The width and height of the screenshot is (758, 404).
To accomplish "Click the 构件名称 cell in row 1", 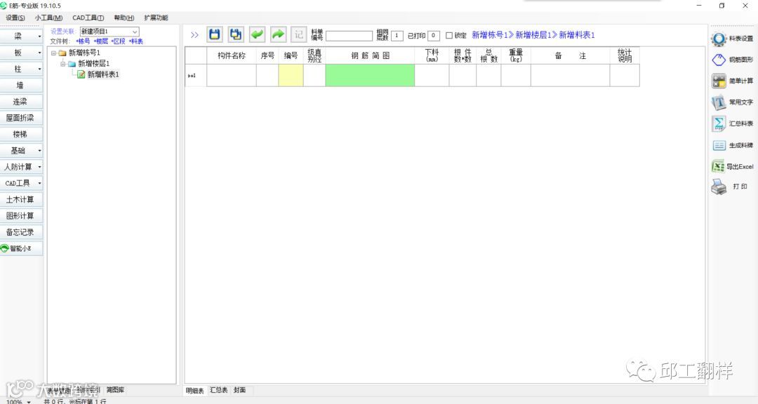I will point(232,75).
